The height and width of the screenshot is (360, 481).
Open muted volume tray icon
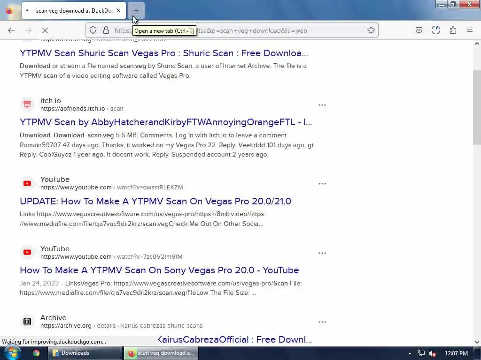point(433,353)
